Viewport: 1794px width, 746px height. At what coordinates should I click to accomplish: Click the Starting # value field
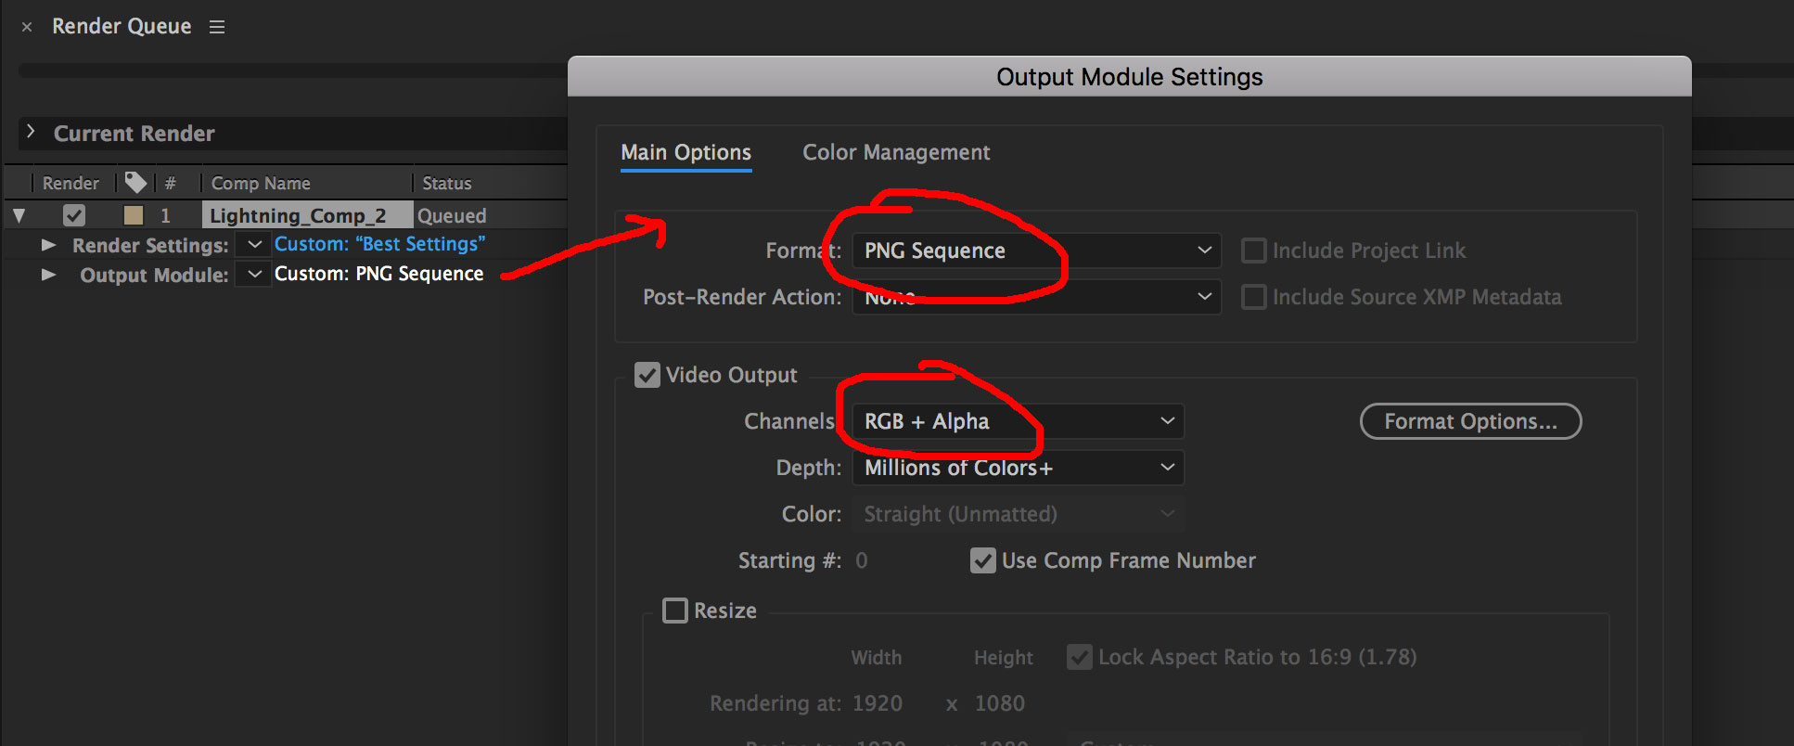click(862, 560)
